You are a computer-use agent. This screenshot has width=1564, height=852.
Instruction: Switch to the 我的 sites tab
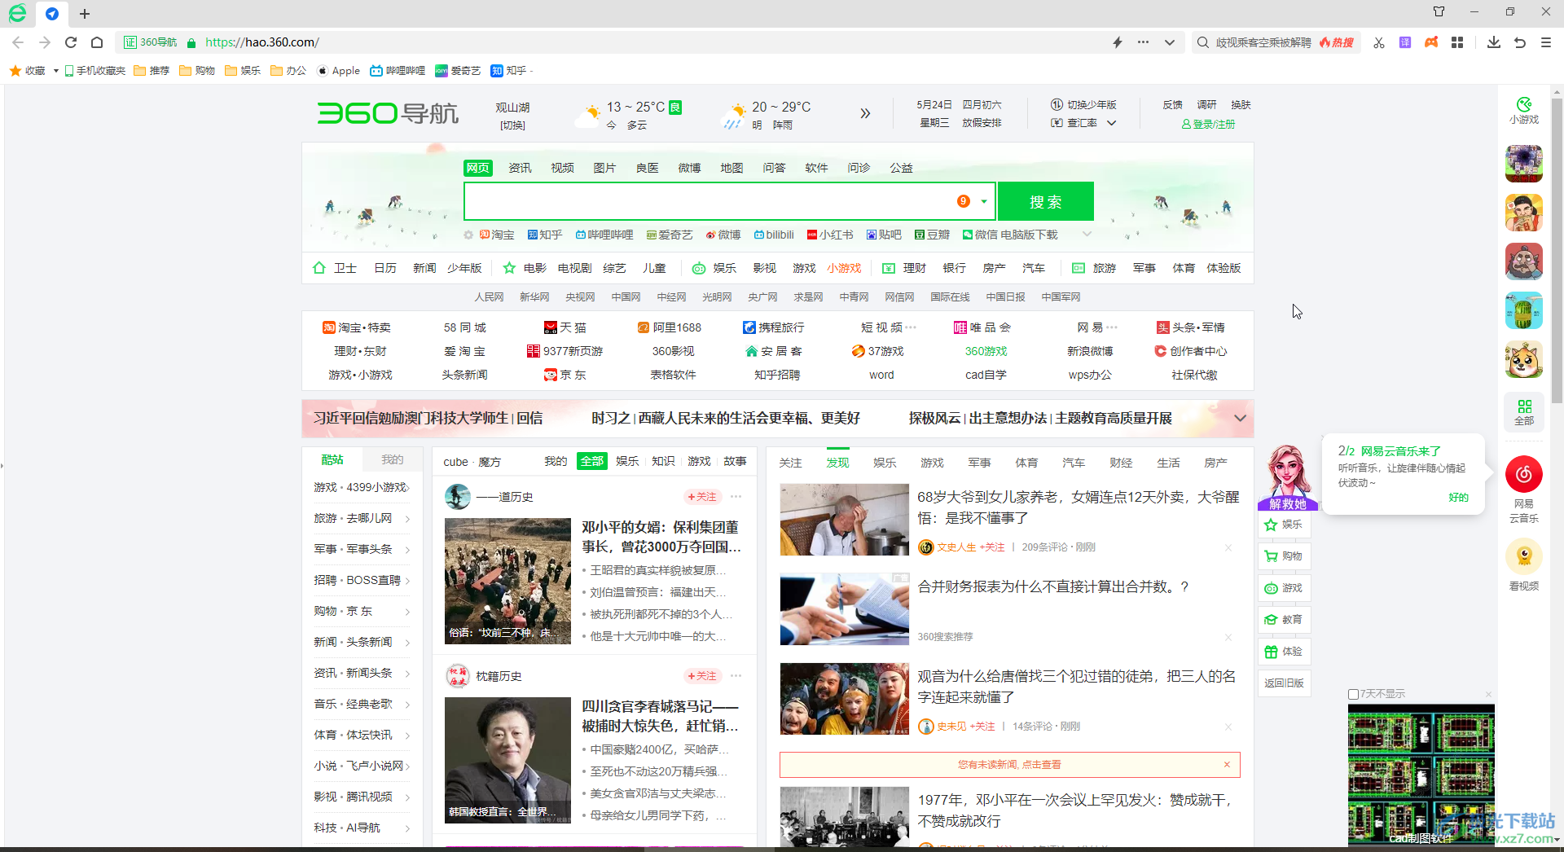(x=393, y=459)
